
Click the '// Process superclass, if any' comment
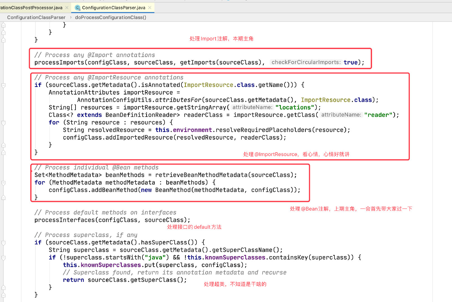coord(86,235)
